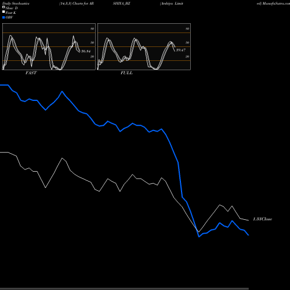Viewport: 290px width, 290px height.
Task: Select the FAST stochastic chart label
Action: point(31,73)
